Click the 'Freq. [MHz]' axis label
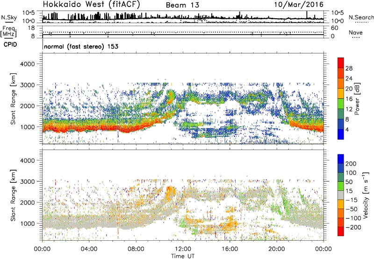Screen dimensions: 374x259 click(9, 32)
